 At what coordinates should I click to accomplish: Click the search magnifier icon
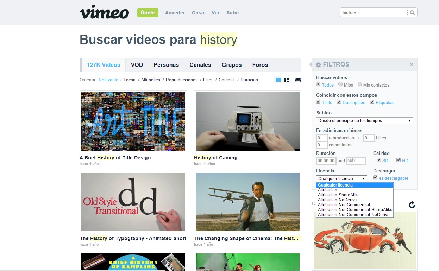tap(412, 13)
